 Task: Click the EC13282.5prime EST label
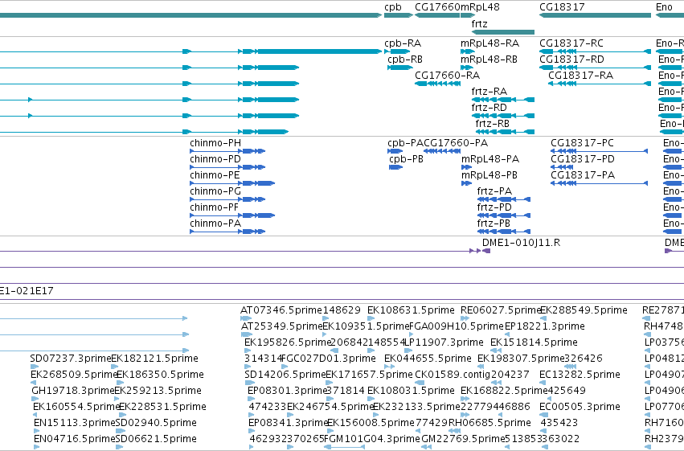[x=580, y=375]
